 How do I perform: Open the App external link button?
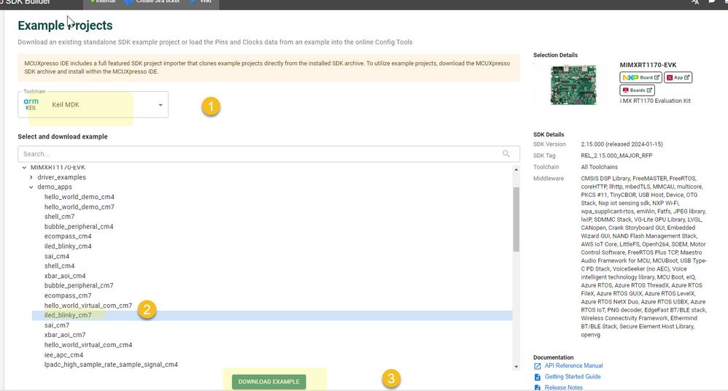point(678,77)
